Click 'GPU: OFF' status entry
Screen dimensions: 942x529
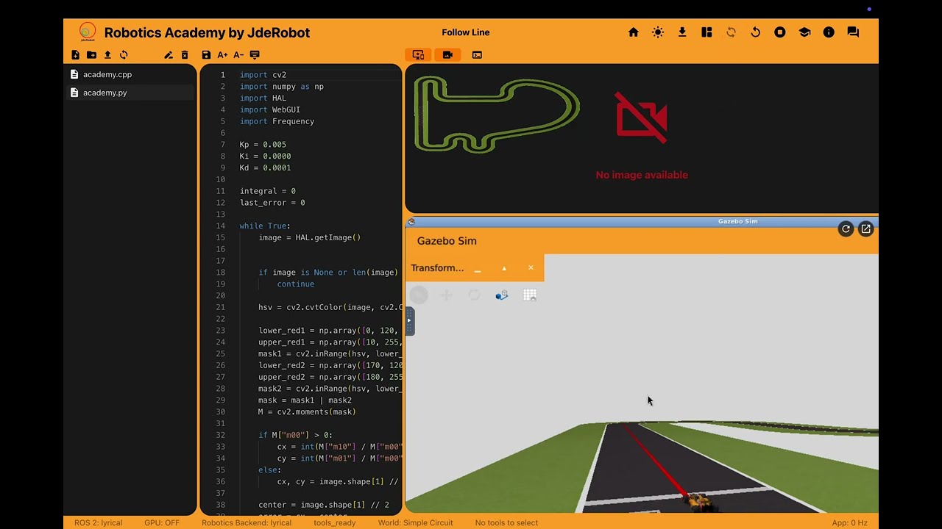point(162,523)
